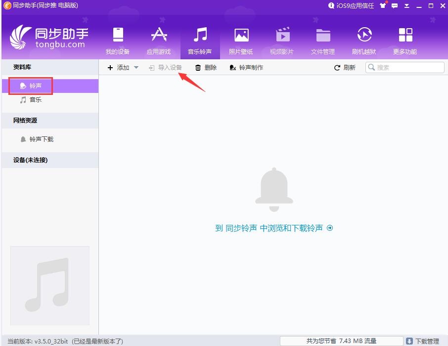Screen dimensions: 448x346
Task: Open 照片壁纸 (Photos & Wallpapers)
Action: pos(241,40)
